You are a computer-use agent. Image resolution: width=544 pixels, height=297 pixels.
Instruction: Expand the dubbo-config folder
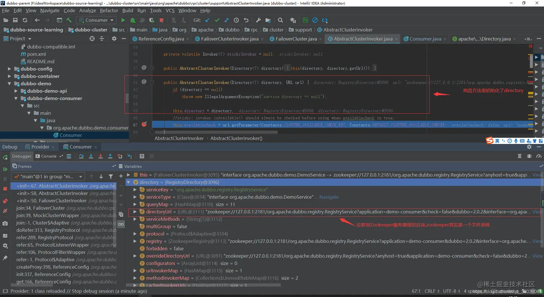pyautogui.click(x=9, y=69)
